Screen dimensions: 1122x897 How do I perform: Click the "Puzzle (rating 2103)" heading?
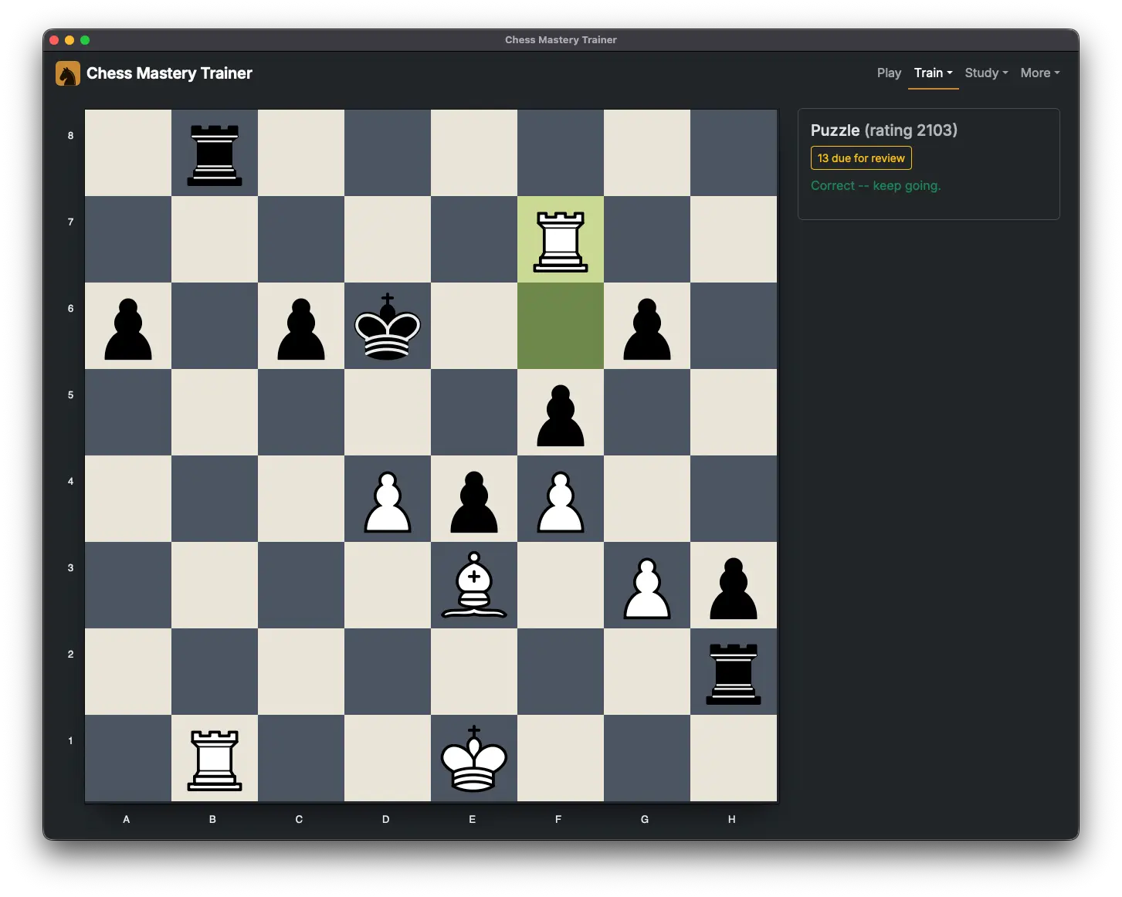[884, 130]
